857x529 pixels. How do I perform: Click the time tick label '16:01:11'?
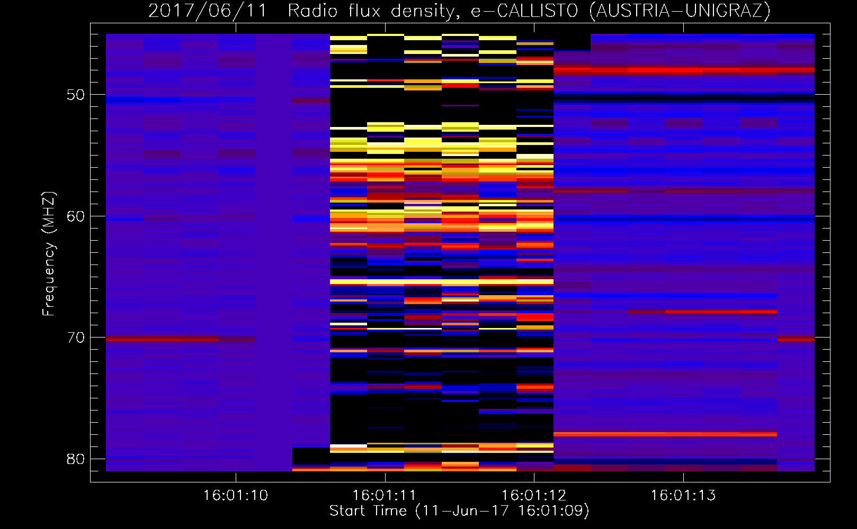385,496
